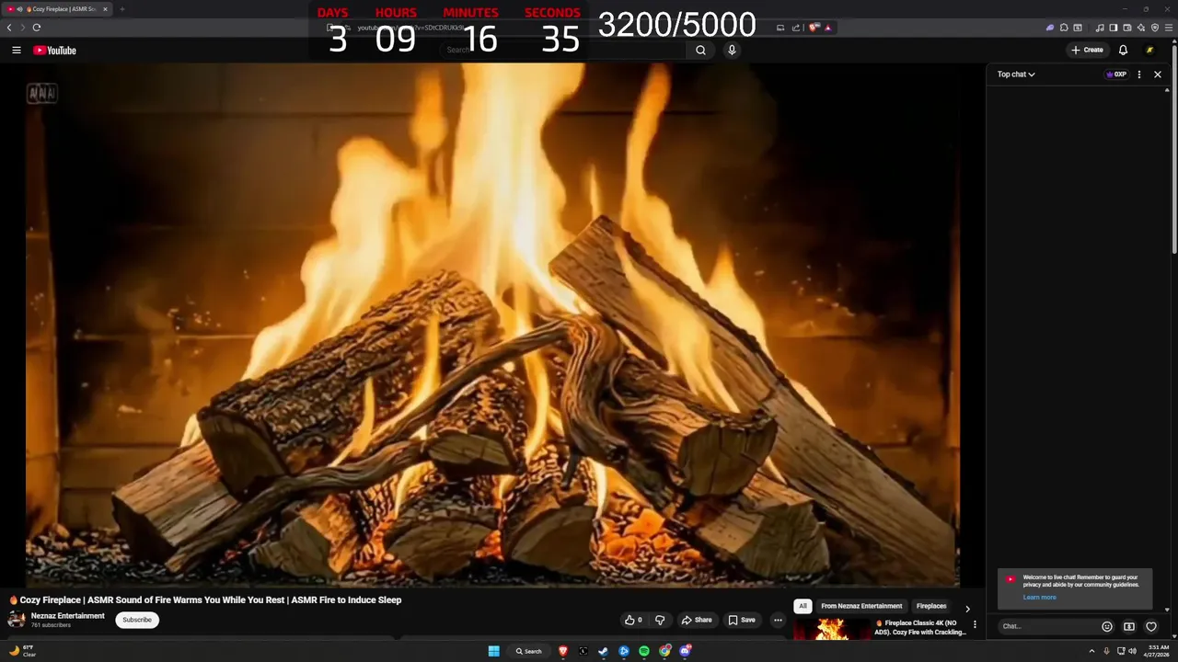Open Neznaz Entertainment channel name
Screen dimensions: 1178x662
point(68,616)
